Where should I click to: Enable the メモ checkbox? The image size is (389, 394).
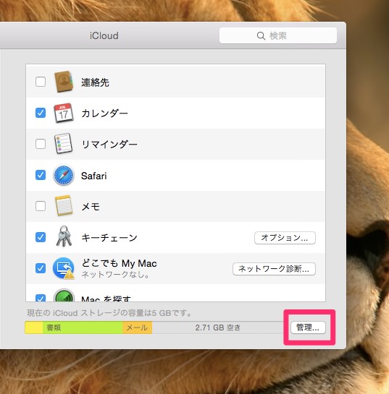pyautogui.click(x=41, y=206)
